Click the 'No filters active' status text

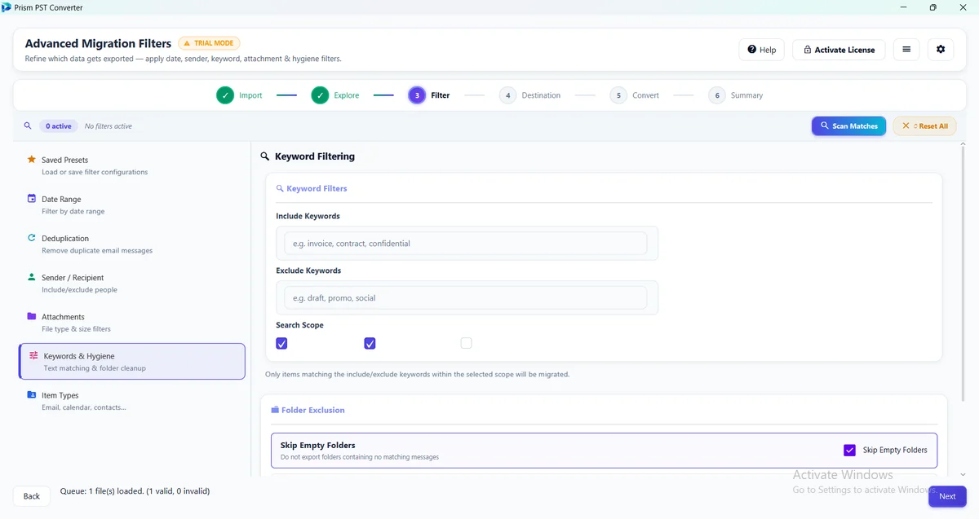(x=109, y=126)
